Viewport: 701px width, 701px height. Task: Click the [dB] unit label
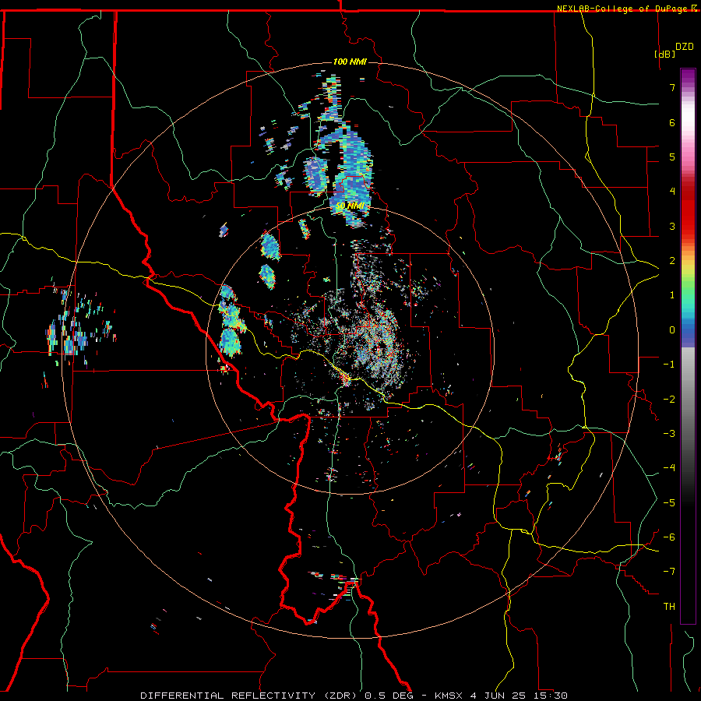click(665, 54)
